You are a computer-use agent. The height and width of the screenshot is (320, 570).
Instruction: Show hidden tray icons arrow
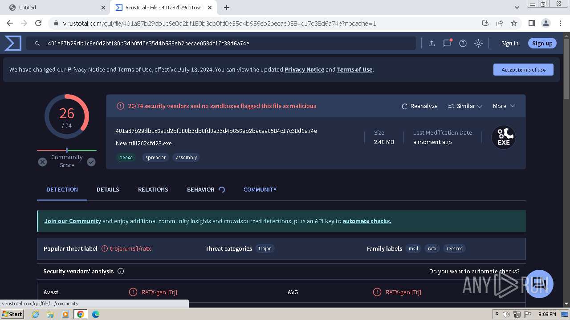point(497,314)
